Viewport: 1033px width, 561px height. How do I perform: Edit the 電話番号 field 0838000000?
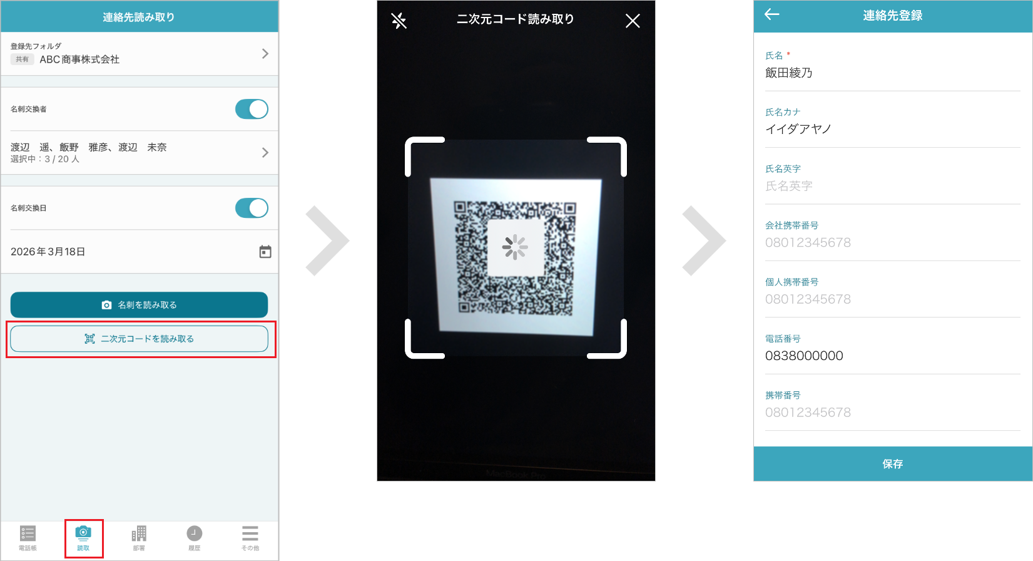pos(892,356)
